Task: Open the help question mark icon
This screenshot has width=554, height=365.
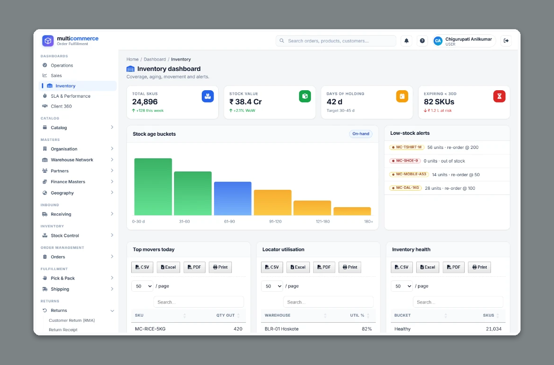Action: click(422, 41)
